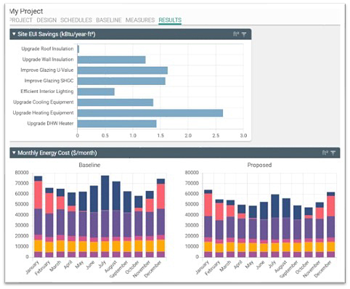350x289 pixels.
Task: Click the 'Baseline' chart title
Action: 89,165
